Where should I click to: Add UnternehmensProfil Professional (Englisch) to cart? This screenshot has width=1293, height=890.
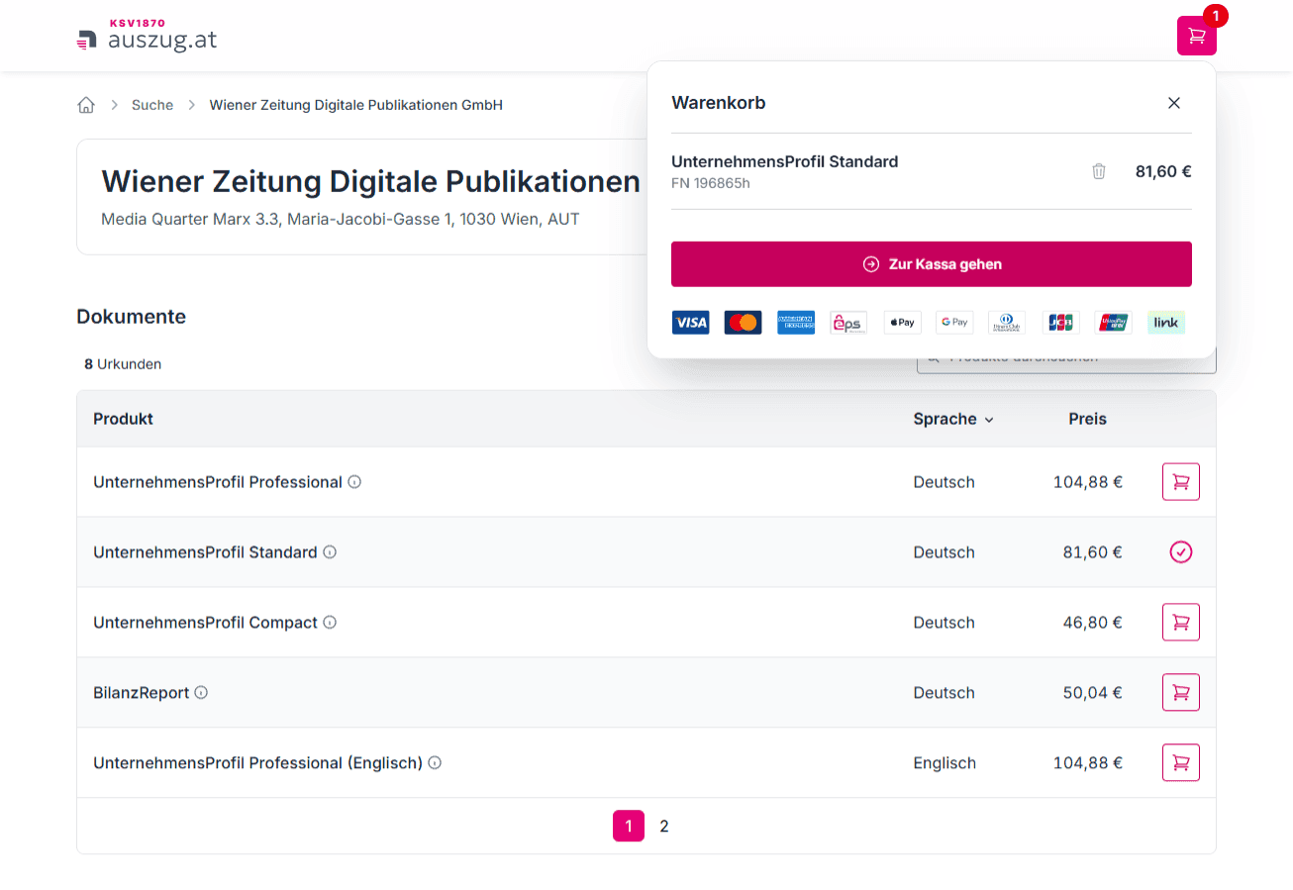pos(1180,763)
